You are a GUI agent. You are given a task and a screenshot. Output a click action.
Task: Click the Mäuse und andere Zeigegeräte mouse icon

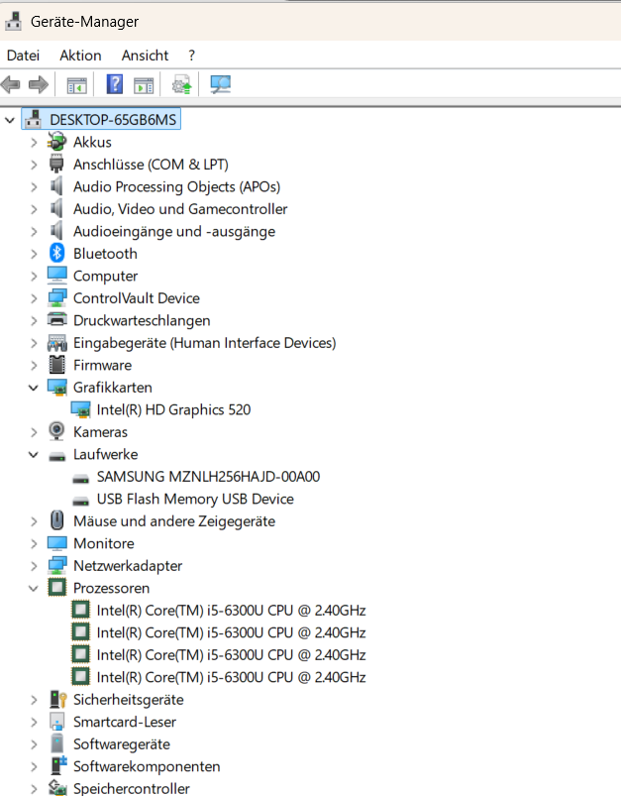56,520
